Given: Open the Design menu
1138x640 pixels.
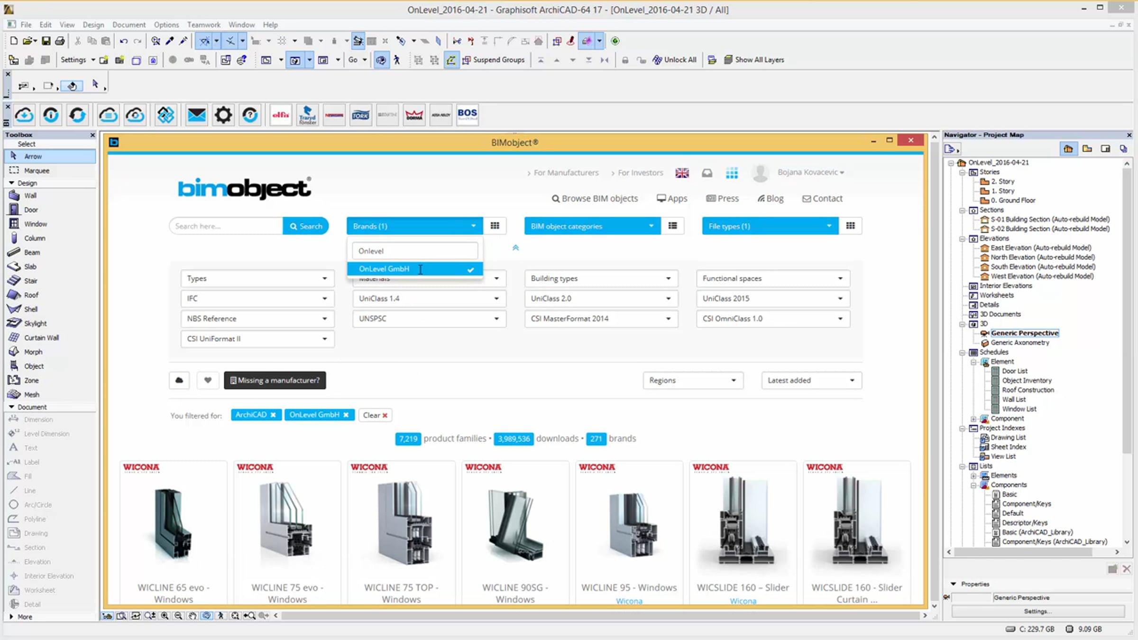Looking at the screenshot, I should tap(93, 25).
